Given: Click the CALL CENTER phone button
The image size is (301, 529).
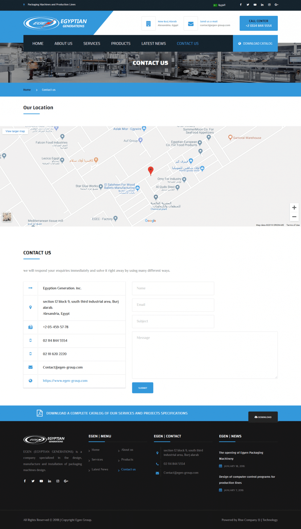Looking at the screenshot, I should pos(259,23).
